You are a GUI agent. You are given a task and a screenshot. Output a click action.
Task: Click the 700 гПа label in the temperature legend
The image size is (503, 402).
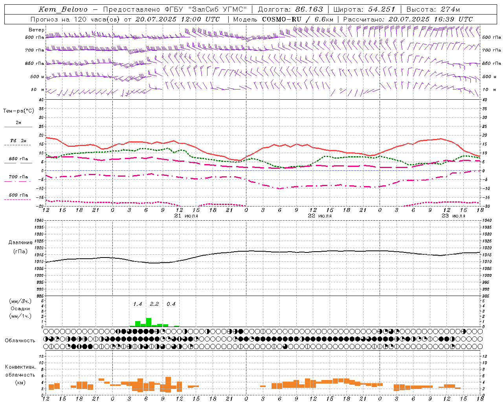coord(18,177)
